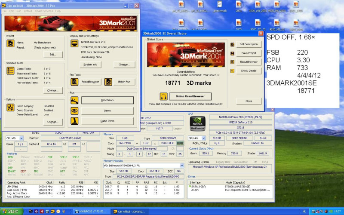Click ResultBrowser in the score dialog

point(249,62)
